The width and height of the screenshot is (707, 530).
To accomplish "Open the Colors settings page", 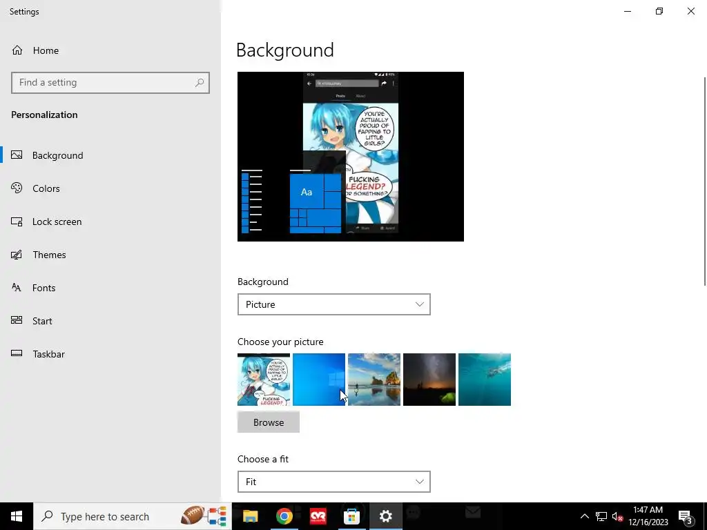I will point(46,188).
